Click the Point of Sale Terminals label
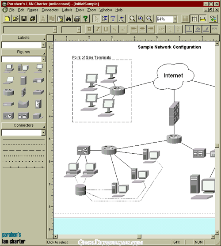Screen dimensions: 221x246 (91, 57)
